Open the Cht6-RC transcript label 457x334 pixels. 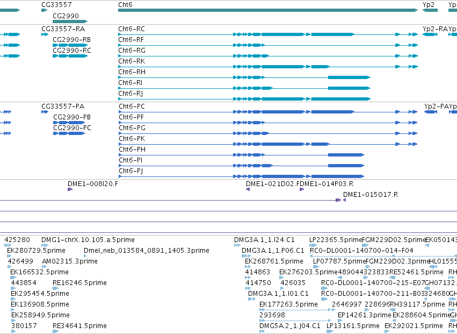[132, 29]
